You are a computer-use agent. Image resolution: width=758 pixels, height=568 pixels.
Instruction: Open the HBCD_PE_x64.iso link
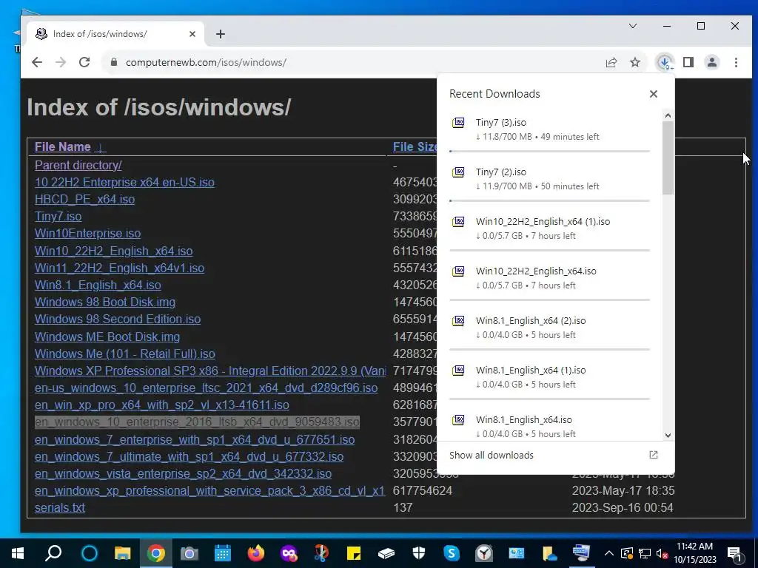pyautogui.click(x=84, y=199)
